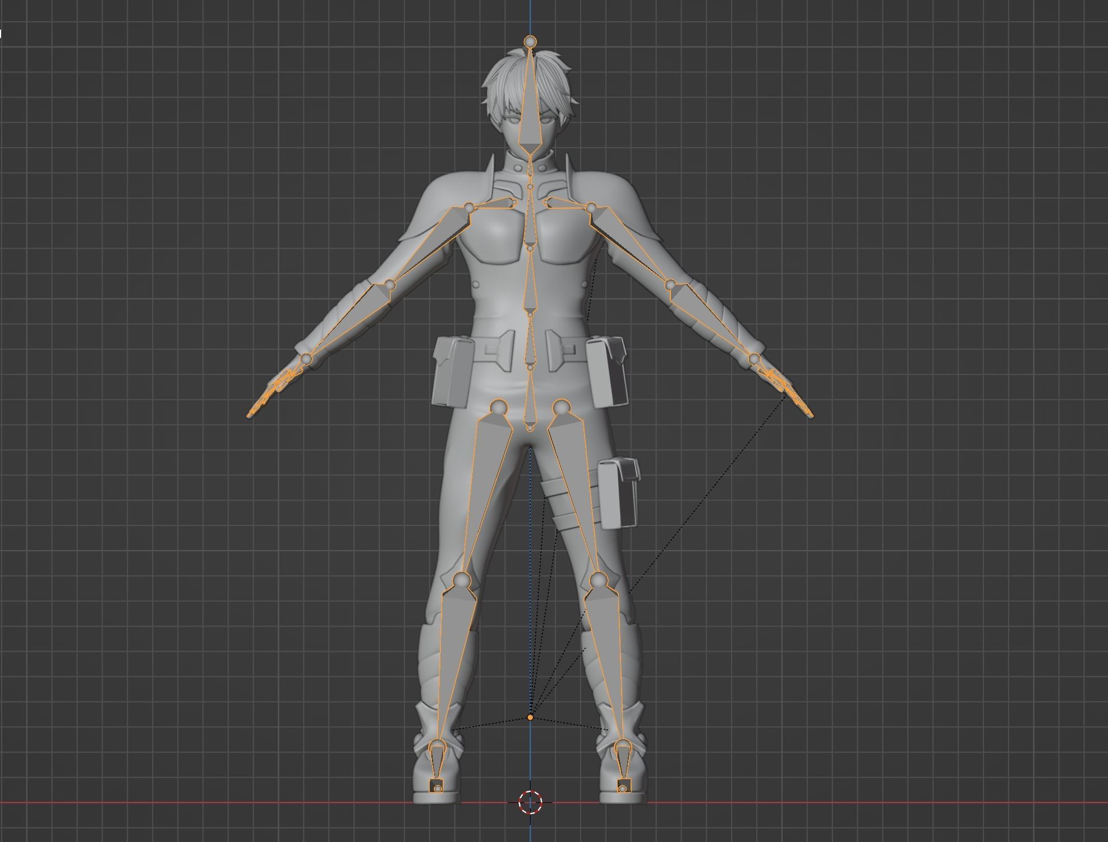The height and width of the screenshot is (842, 1108).
Task: Click the knee joint on the strapped-pouch leg
Action: click(599, 580)
